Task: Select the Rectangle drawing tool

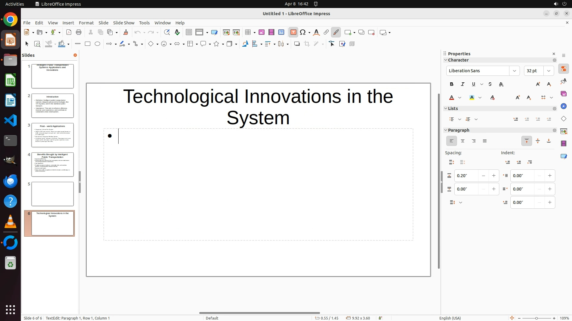Action: pyautogui.click(x=88, y=44)
